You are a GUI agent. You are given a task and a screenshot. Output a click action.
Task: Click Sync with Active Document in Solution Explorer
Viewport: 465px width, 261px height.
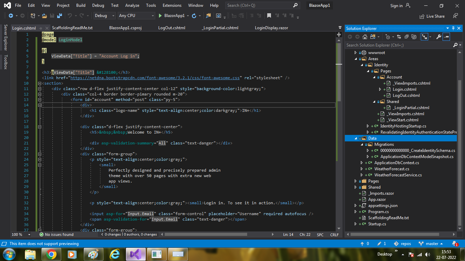tap(399, 37)
